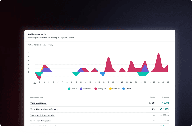Click the % Change column header
Screen dimensions: 192x135
[x=165, y=97]
